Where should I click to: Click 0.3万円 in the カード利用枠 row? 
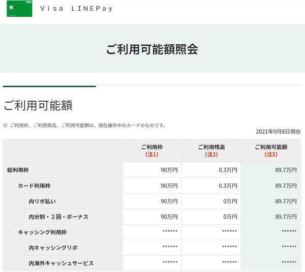[x=228, y=186]
